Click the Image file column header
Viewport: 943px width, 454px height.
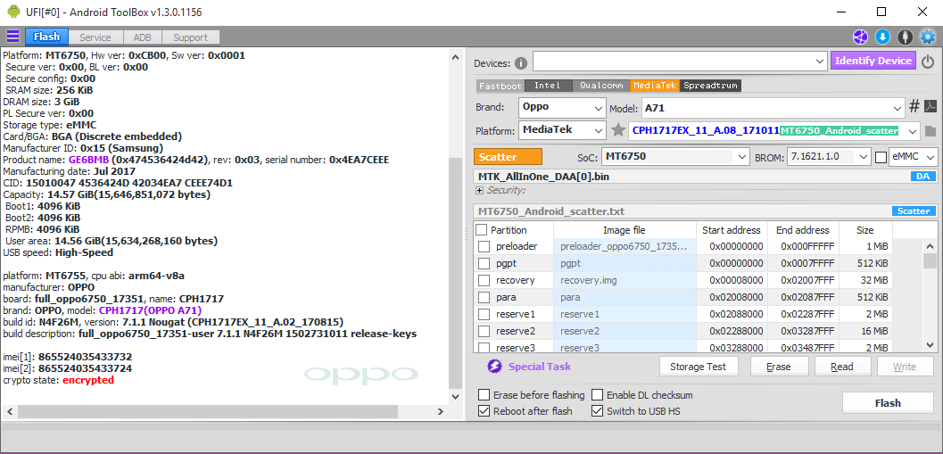[x=625, y=230]
